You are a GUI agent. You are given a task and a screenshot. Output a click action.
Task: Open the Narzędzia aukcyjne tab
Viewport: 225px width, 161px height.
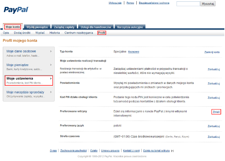coord(130,27)
